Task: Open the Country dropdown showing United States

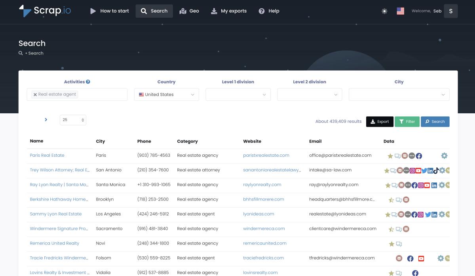Action: point(166,95)
